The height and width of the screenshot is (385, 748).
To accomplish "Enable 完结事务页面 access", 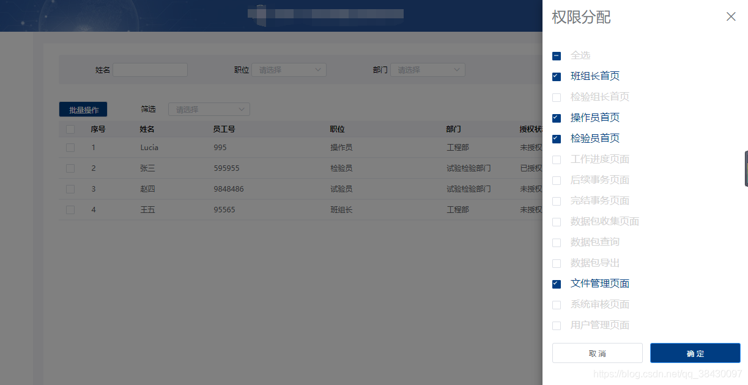I will [x=556, y=201].
